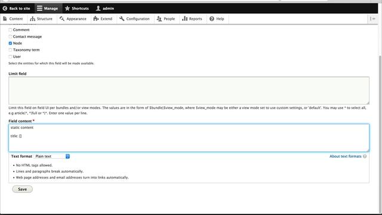Click the Appearance menu label
Viewport: 382px width, 215px height.
pos(76,19)
